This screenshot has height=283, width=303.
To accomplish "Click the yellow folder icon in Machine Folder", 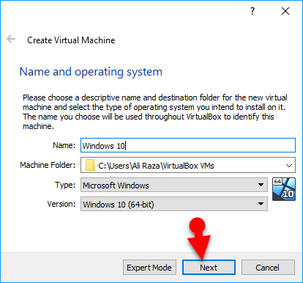I will (90, 165).
